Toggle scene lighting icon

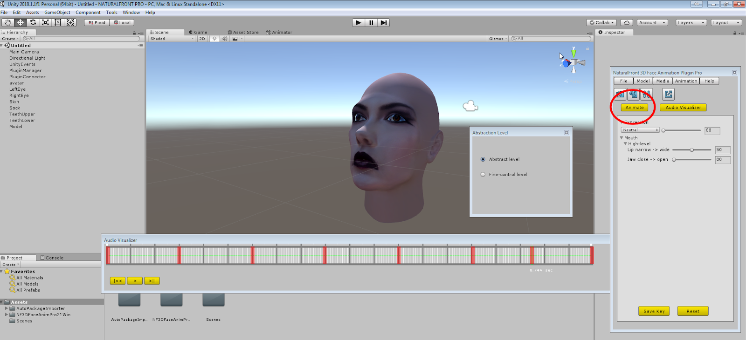pos(214,39)
